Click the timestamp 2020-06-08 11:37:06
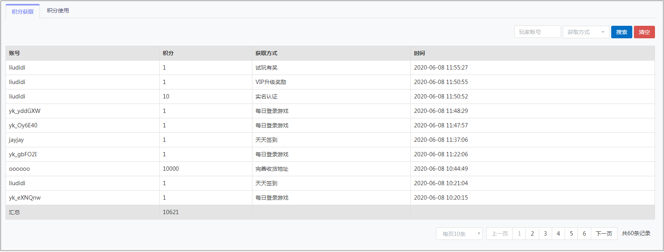The width and height of the screenshot is (664, 252). pos(441,140)
